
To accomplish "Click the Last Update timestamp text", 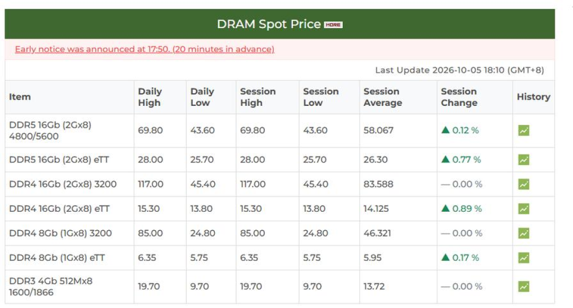I will coord(459,70).
